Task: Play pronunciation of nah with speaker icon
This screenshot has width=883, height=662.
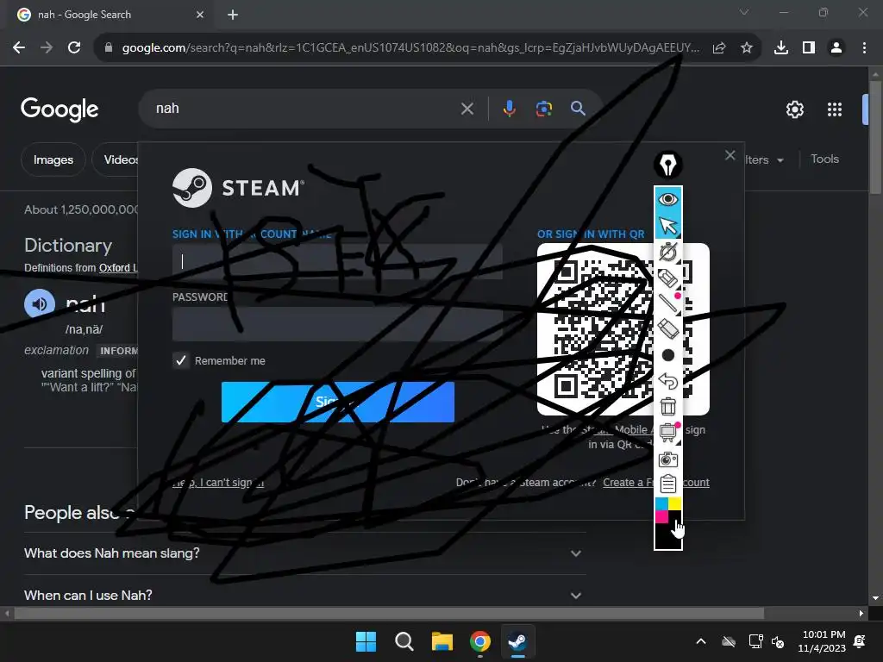Action: pyautogui.click(x=40, y=304)
